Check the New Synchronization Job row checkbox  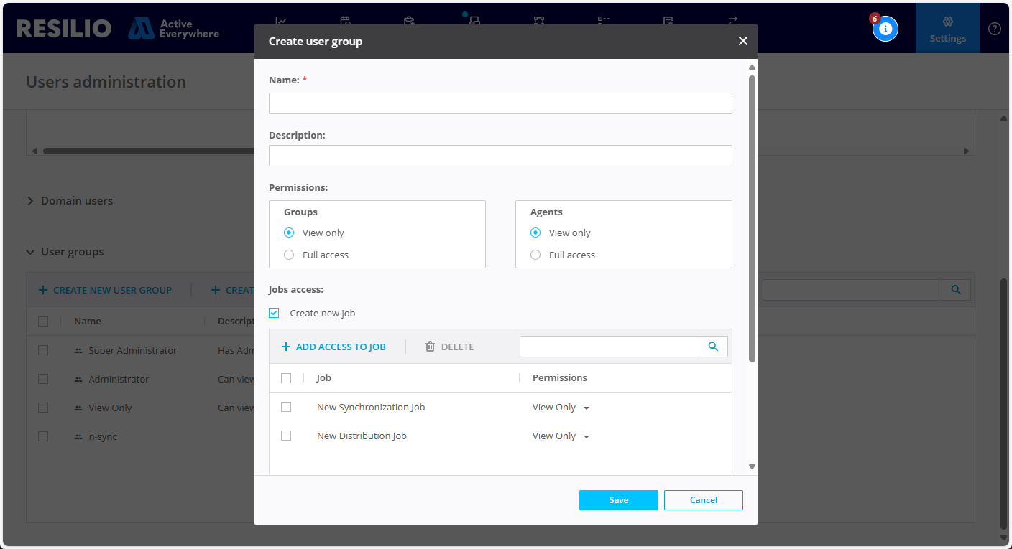[286, 407]
